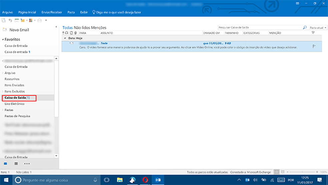Toggle the follow-up flag on Teste message
Image resolution: width=328 pixels, height=185 pixels.
314,46
